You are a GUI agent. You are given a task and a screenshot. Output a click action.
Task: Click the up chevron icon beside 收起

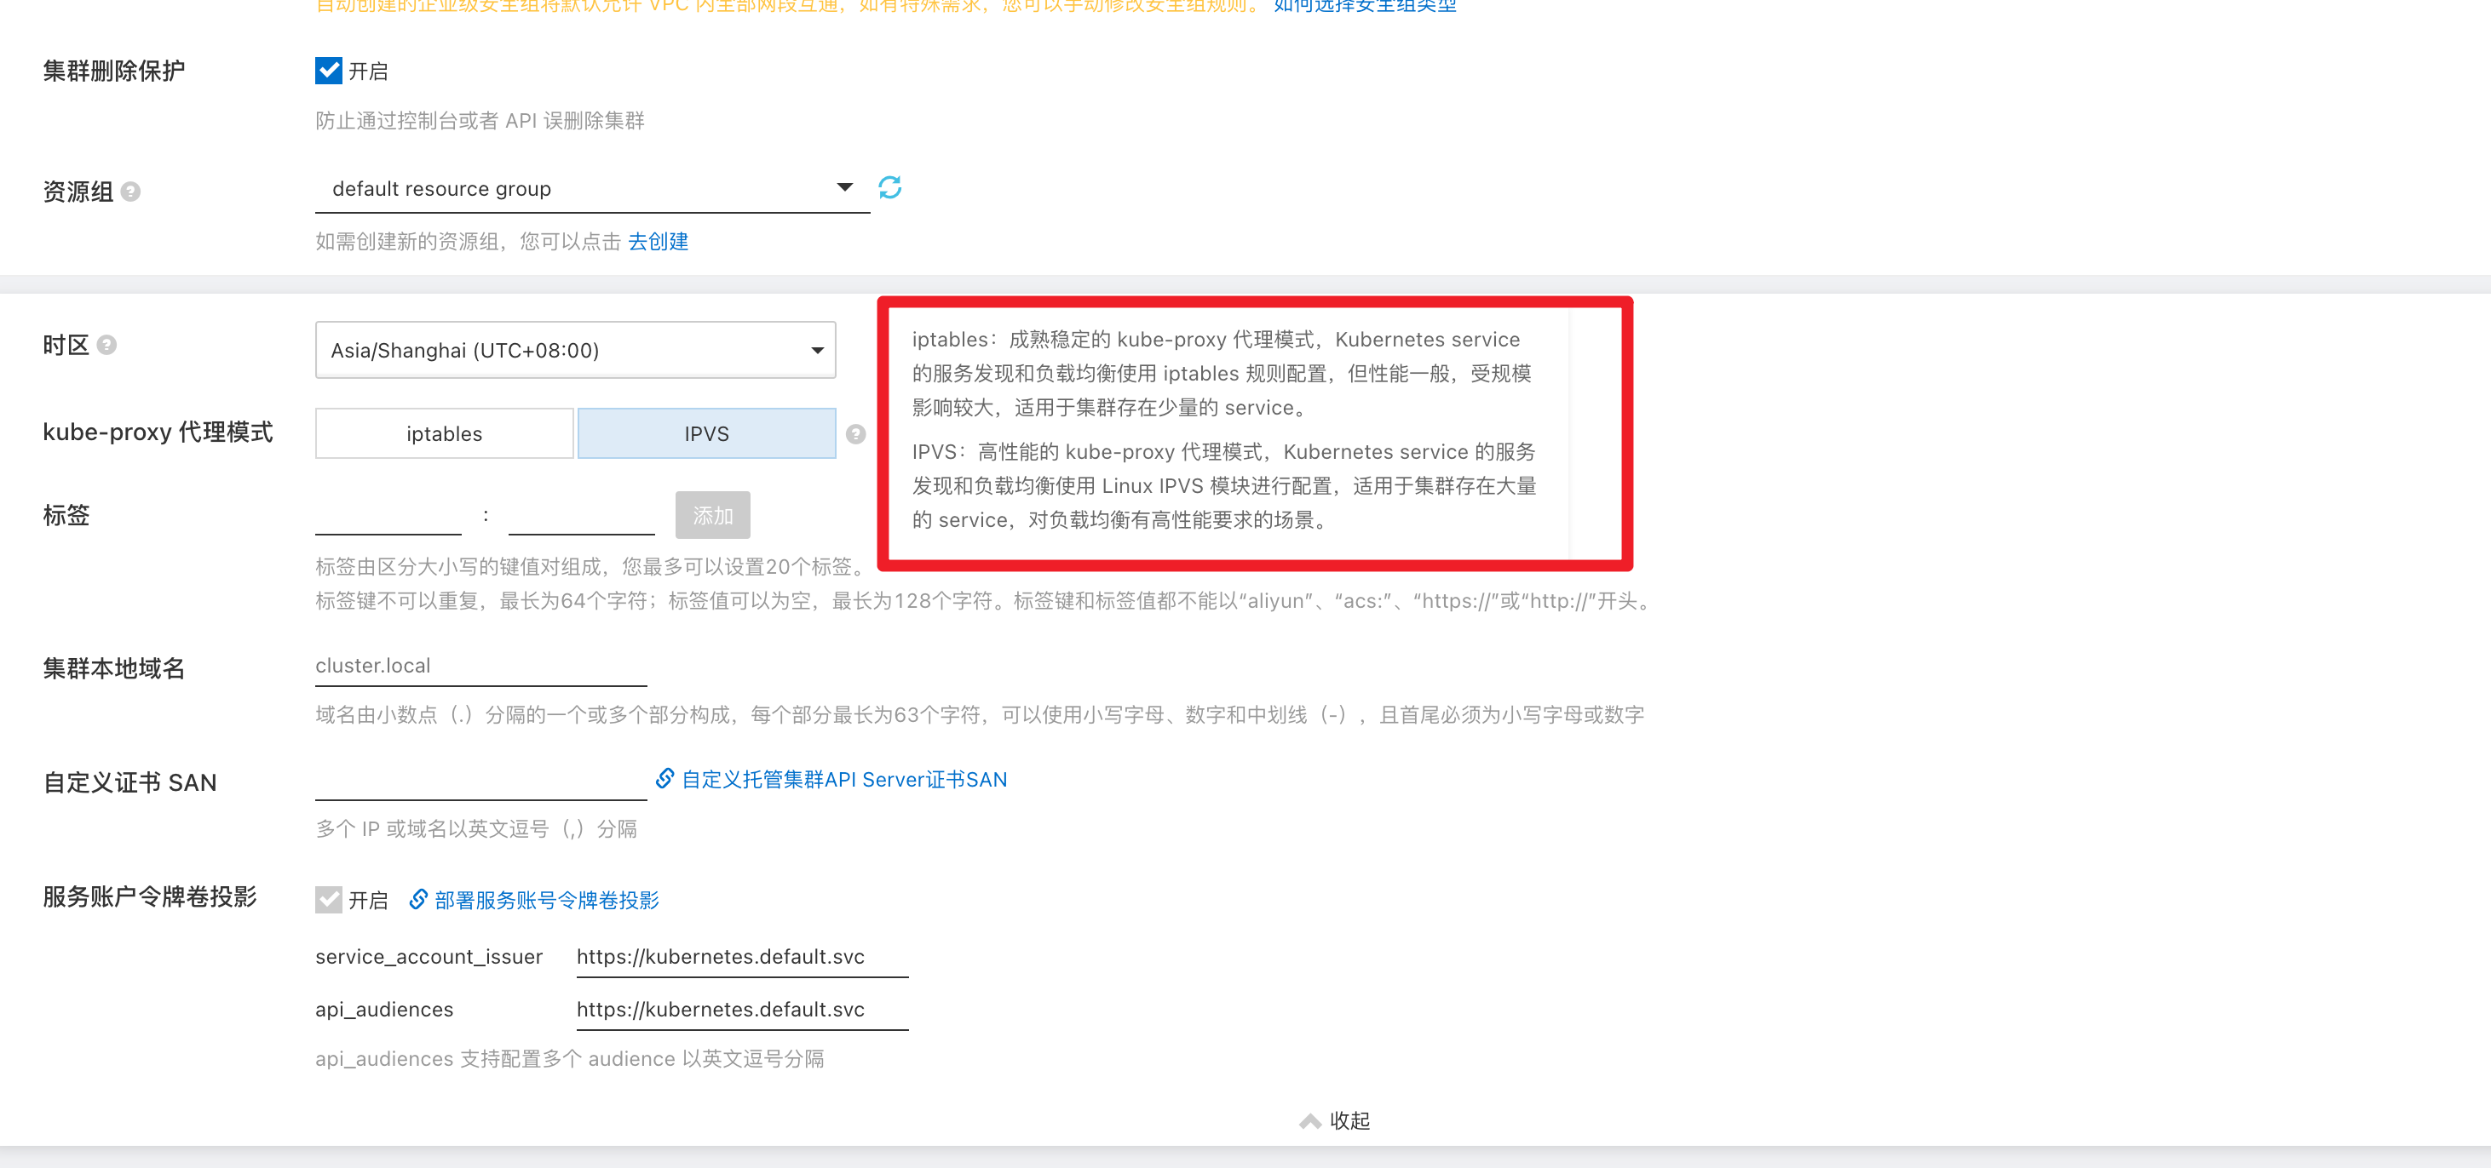[1309, 1120]
